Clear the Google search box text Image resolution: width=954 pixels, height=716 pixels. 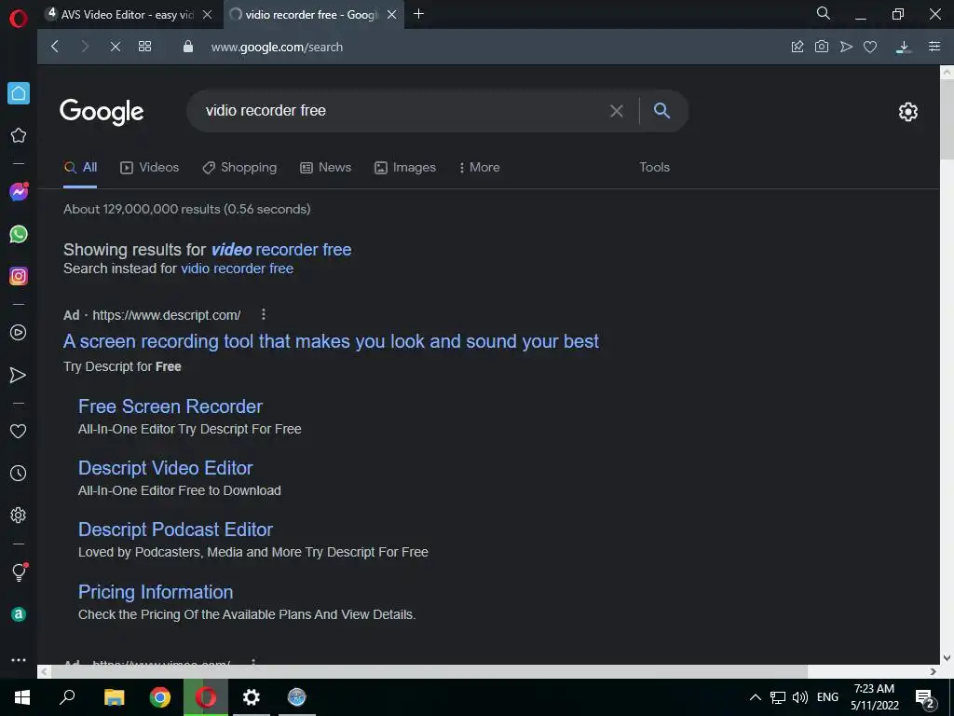617,111
